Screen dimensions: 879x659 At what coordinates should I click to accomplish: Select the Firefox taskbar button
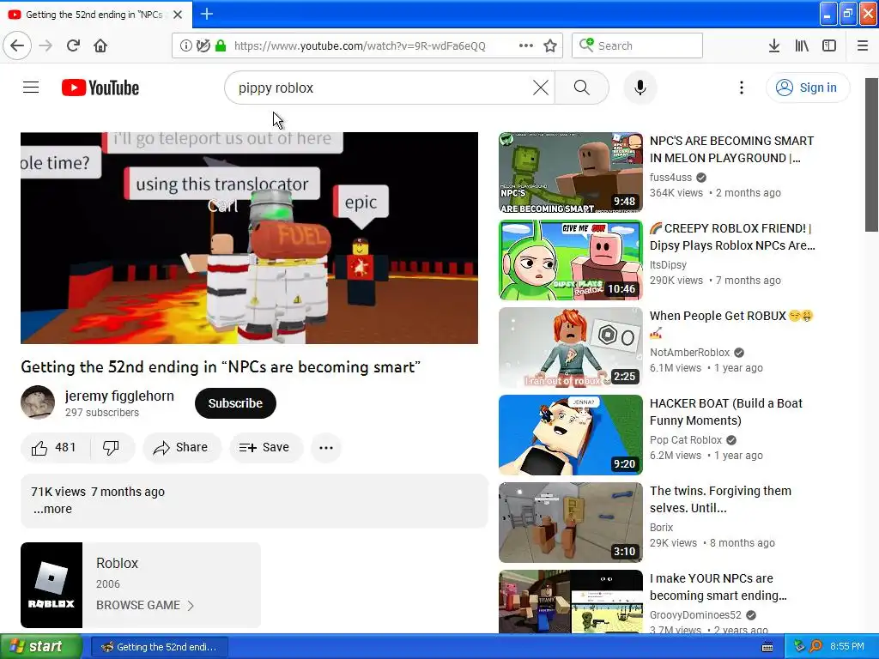(159, 647)
